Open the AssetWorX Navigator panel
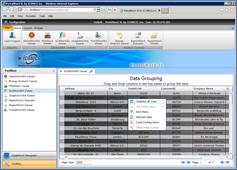 pyautogui.click(x=30, y=155)
